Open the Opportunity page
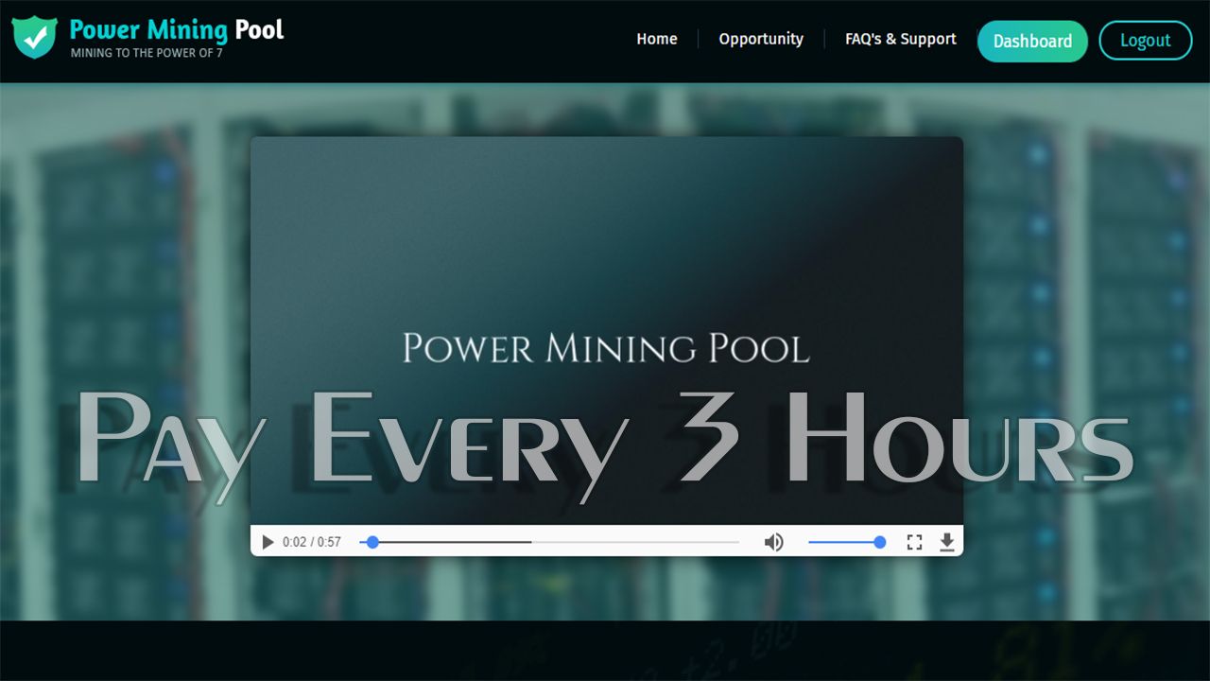 click(761, 40)
